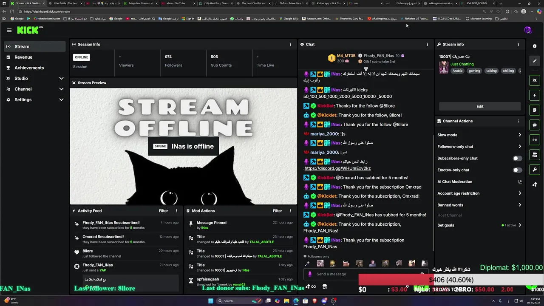Open the hamburger navigation menu

[x=9, y=30]
